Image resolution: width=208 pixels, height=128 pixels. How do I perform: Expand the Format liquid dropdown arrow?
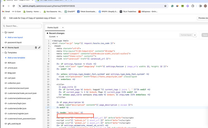tap(195, 35)
